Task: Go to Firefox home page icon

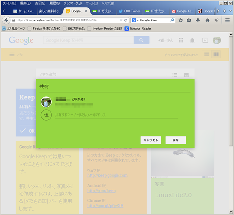Action: click(x=208, y=20)
